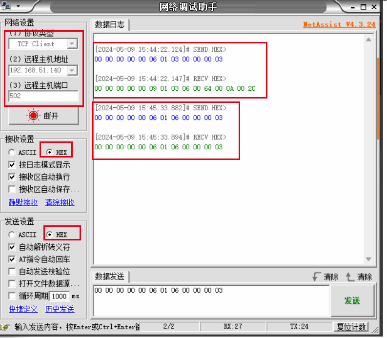Screen dimensions: 387x338
Task: Click the red disconnect 断开 button
Action: [x=44, y=116]
